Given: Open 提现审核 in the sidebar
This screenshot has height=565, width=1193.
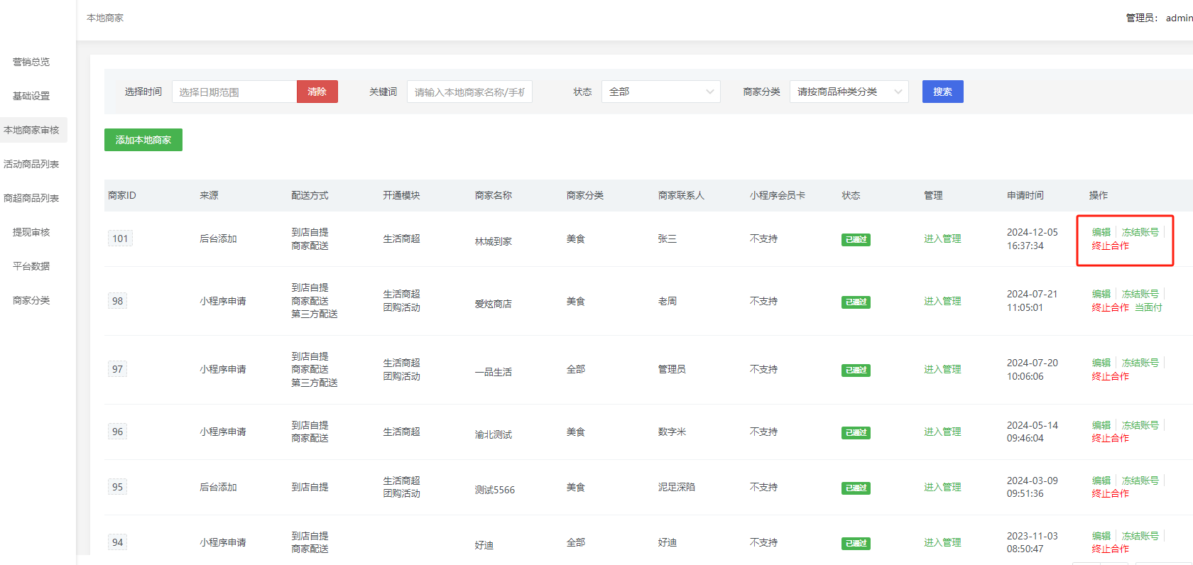Looking at the screenshot, I should [31, 232].
